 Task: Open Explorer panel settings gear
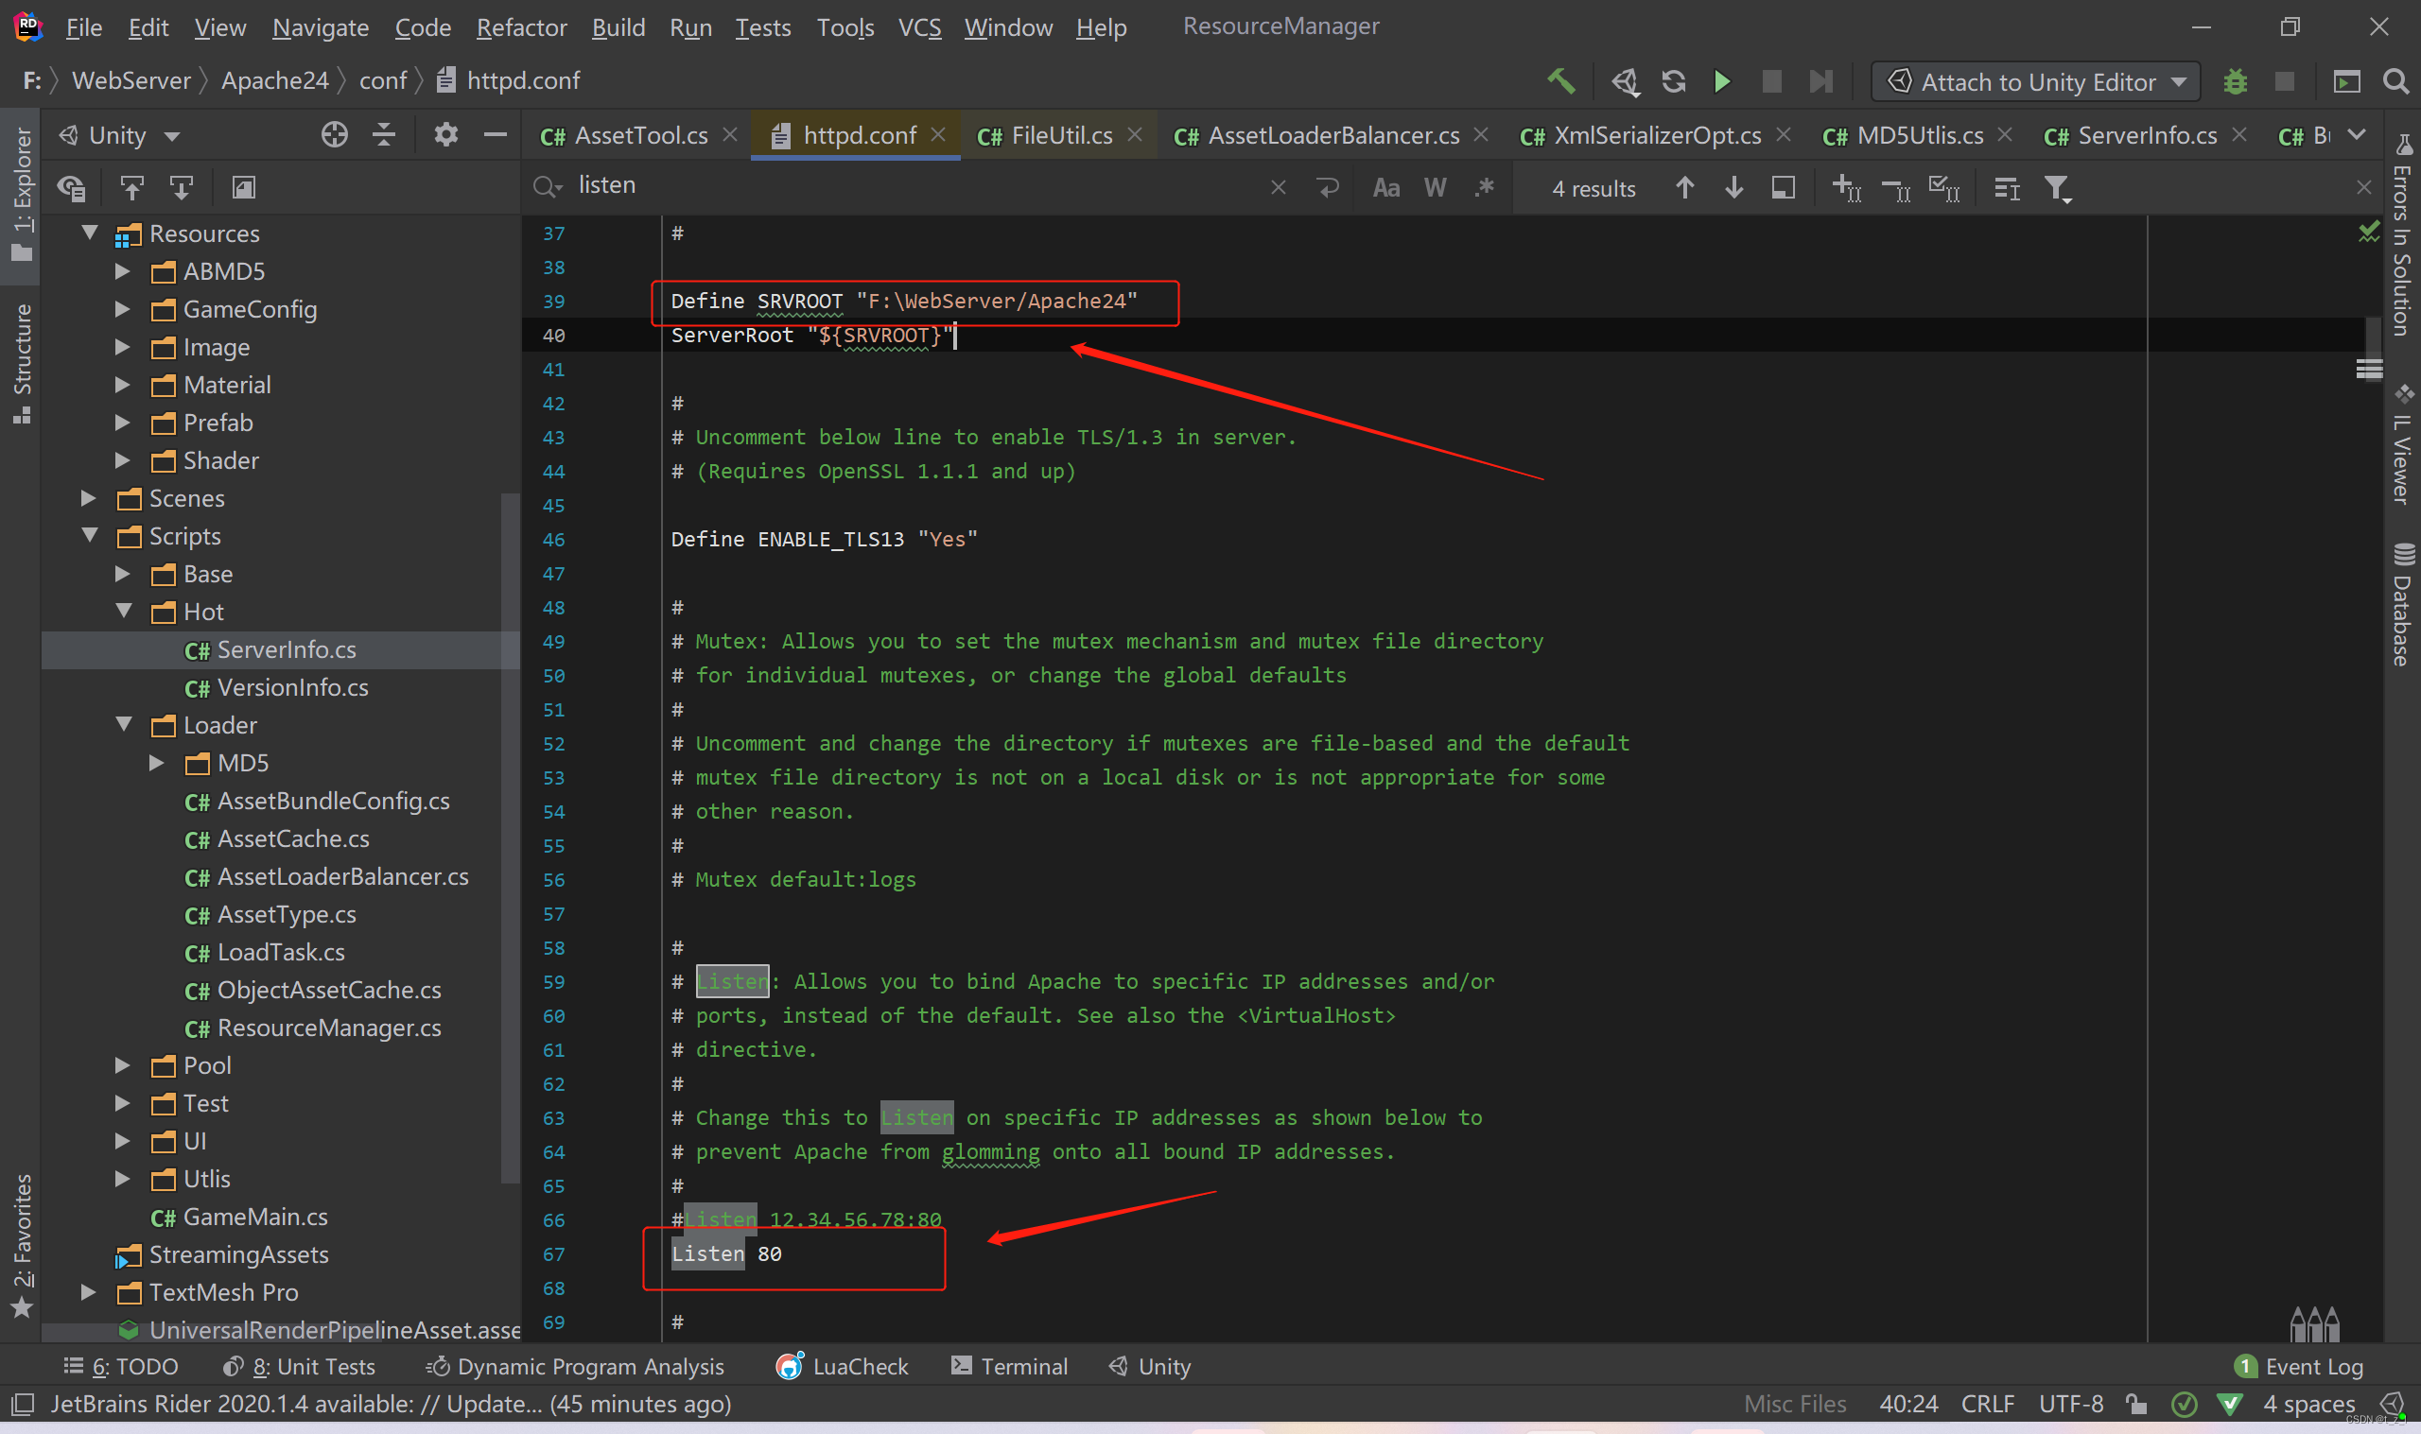tap(444, 134)
